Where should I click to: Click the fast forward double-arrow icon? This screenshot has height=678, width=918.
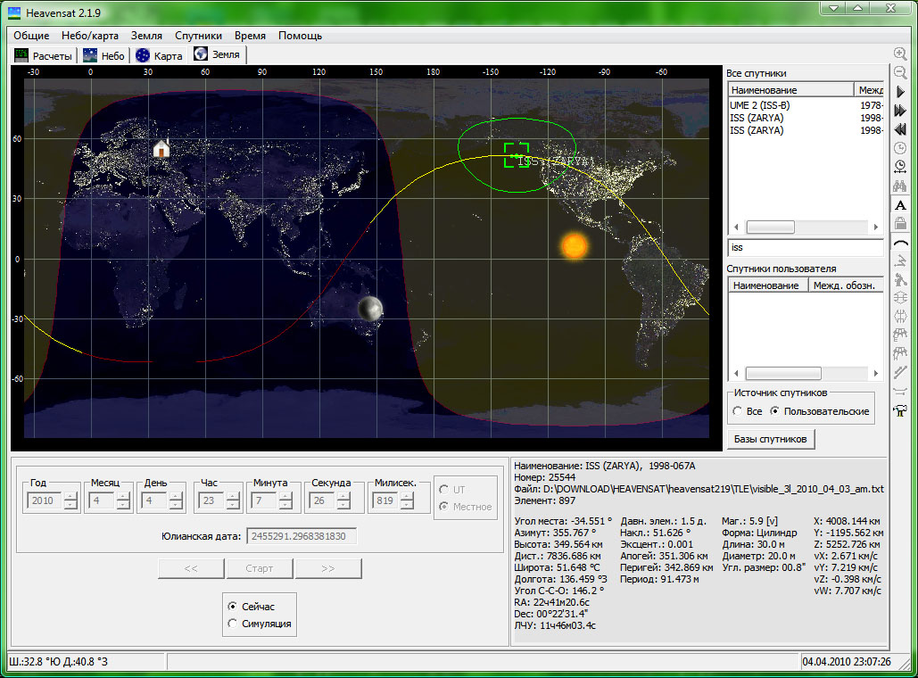pyautogui.click(x=900, y=110)
